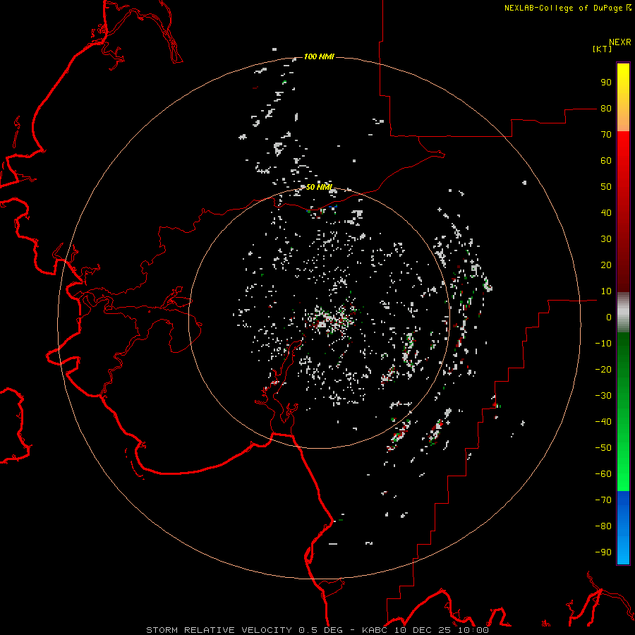Click the [KT] units label
The height and width of the screenshot is (635, 635).
[602, 49]
